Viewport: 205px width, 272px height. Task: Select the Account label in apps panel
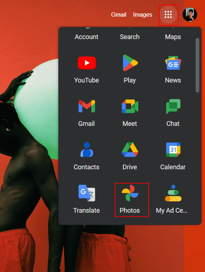(x=86, y=37)
